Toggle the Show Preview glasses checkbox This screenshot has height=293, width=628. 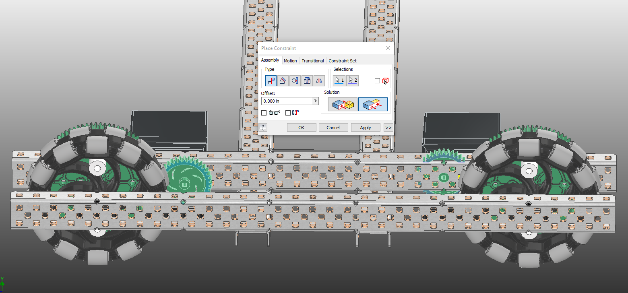click(264, 113)
